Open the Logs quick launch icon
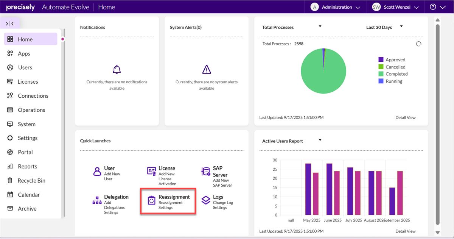This screenshot has height=239, width=454. pyautogui.click(x=206, y=200)
